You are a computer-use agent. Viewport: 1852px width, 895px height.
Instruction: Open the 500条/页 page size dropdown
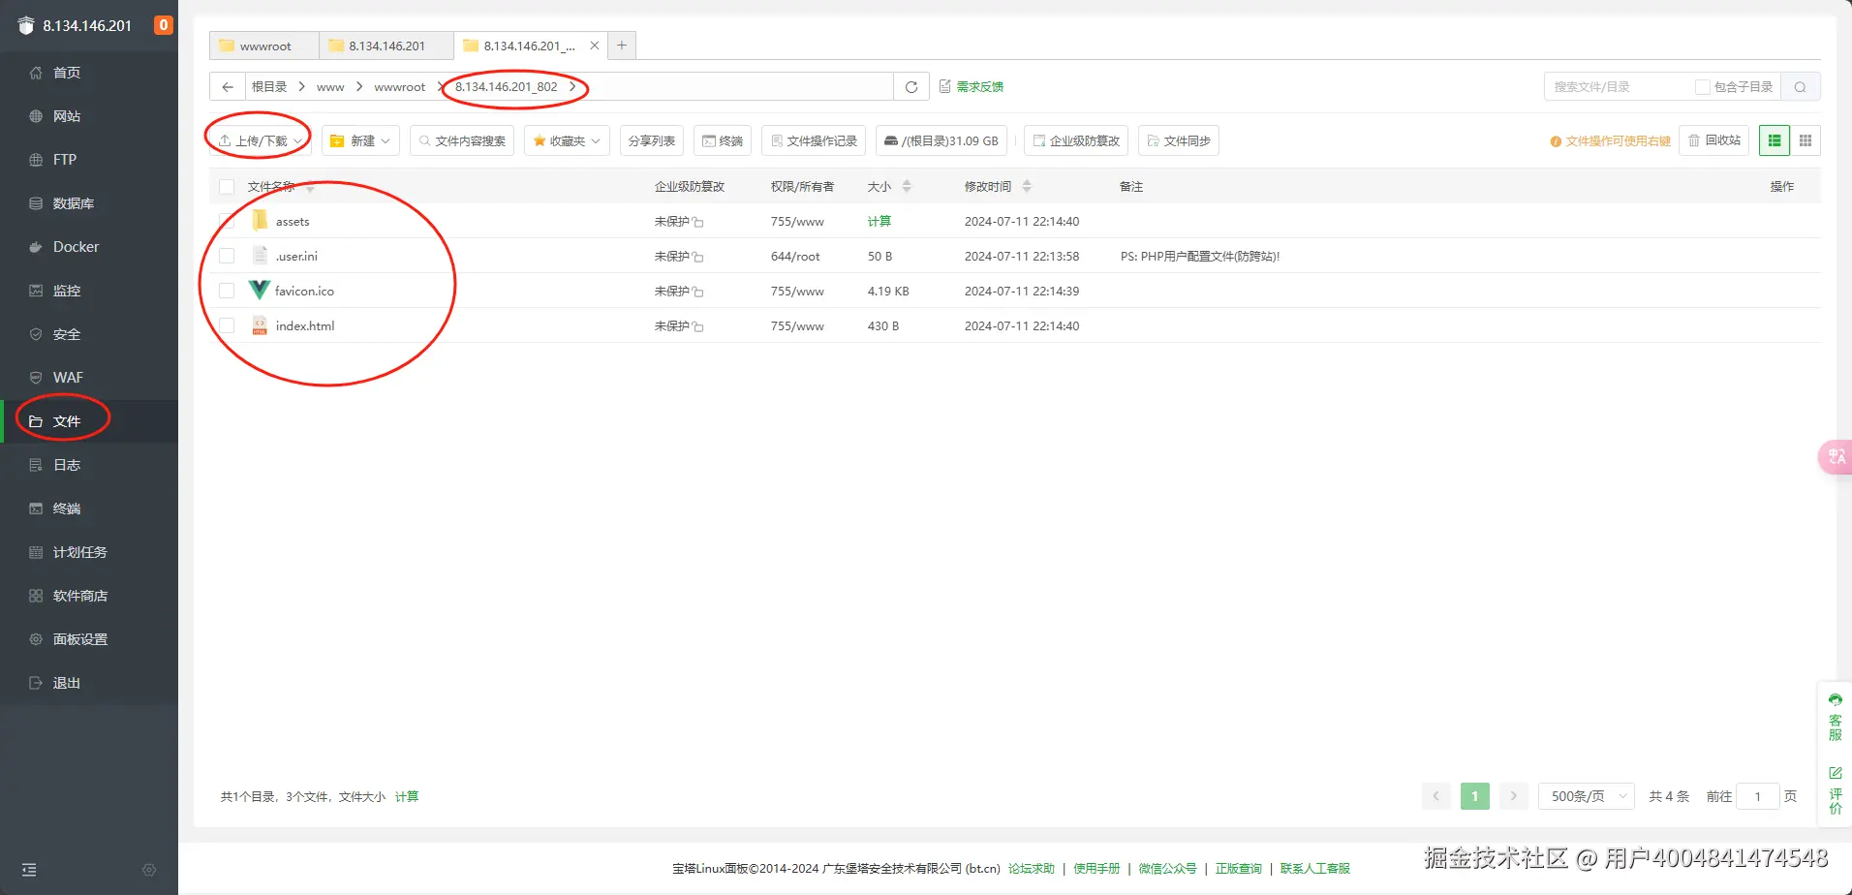coord(1587,796)
